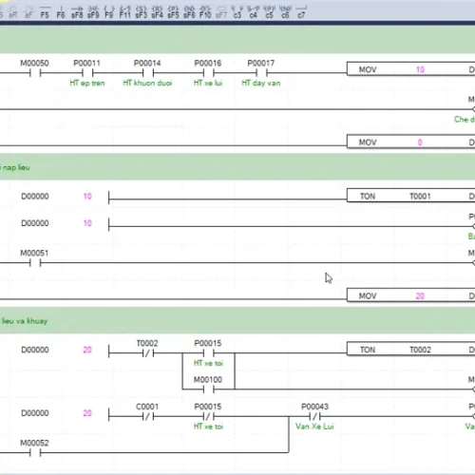Click the 'HT khuon duoi' comment label
This screenshot has width=475, height=475.
[x=147, y=83]
